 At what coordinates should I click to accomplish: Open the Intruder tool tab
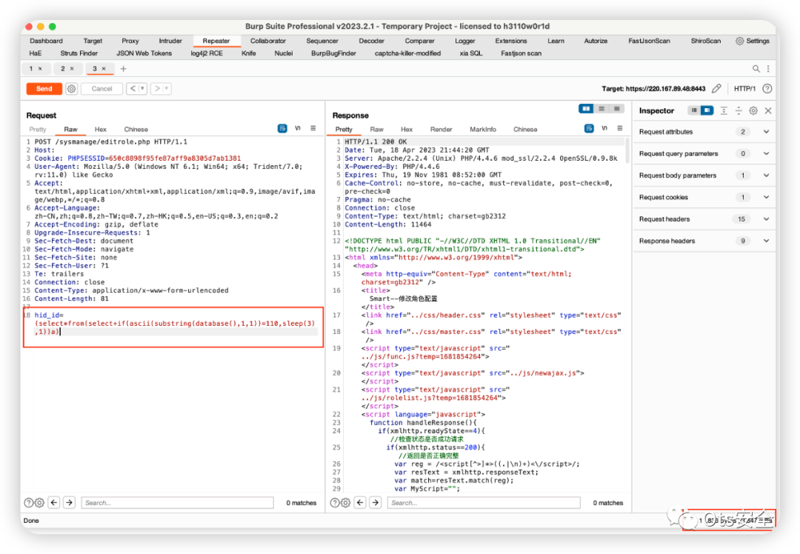tap(170, 41)
